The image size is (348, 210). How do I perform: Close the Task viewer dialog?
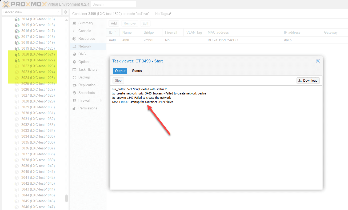click(x=318, y=61)
